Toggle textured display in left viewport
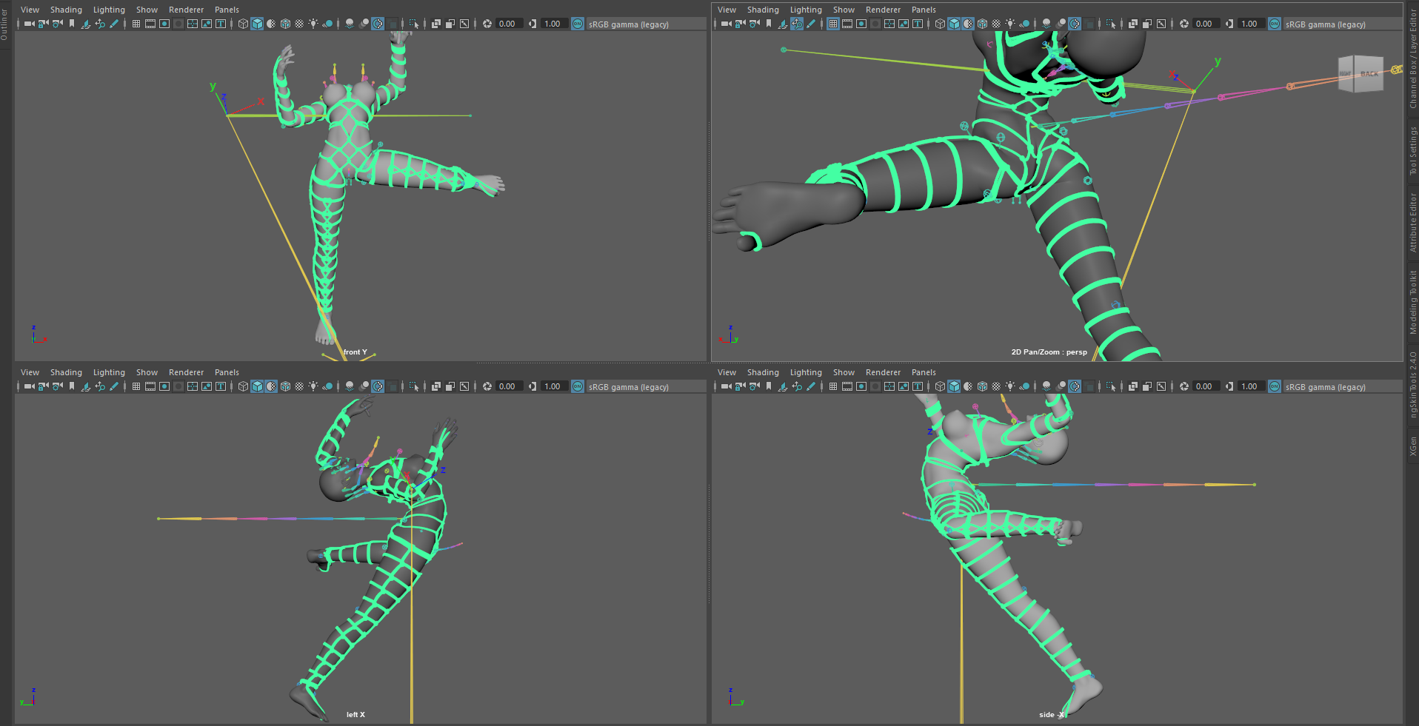The width and height of the screenshot is (1419, 726). 299,386
